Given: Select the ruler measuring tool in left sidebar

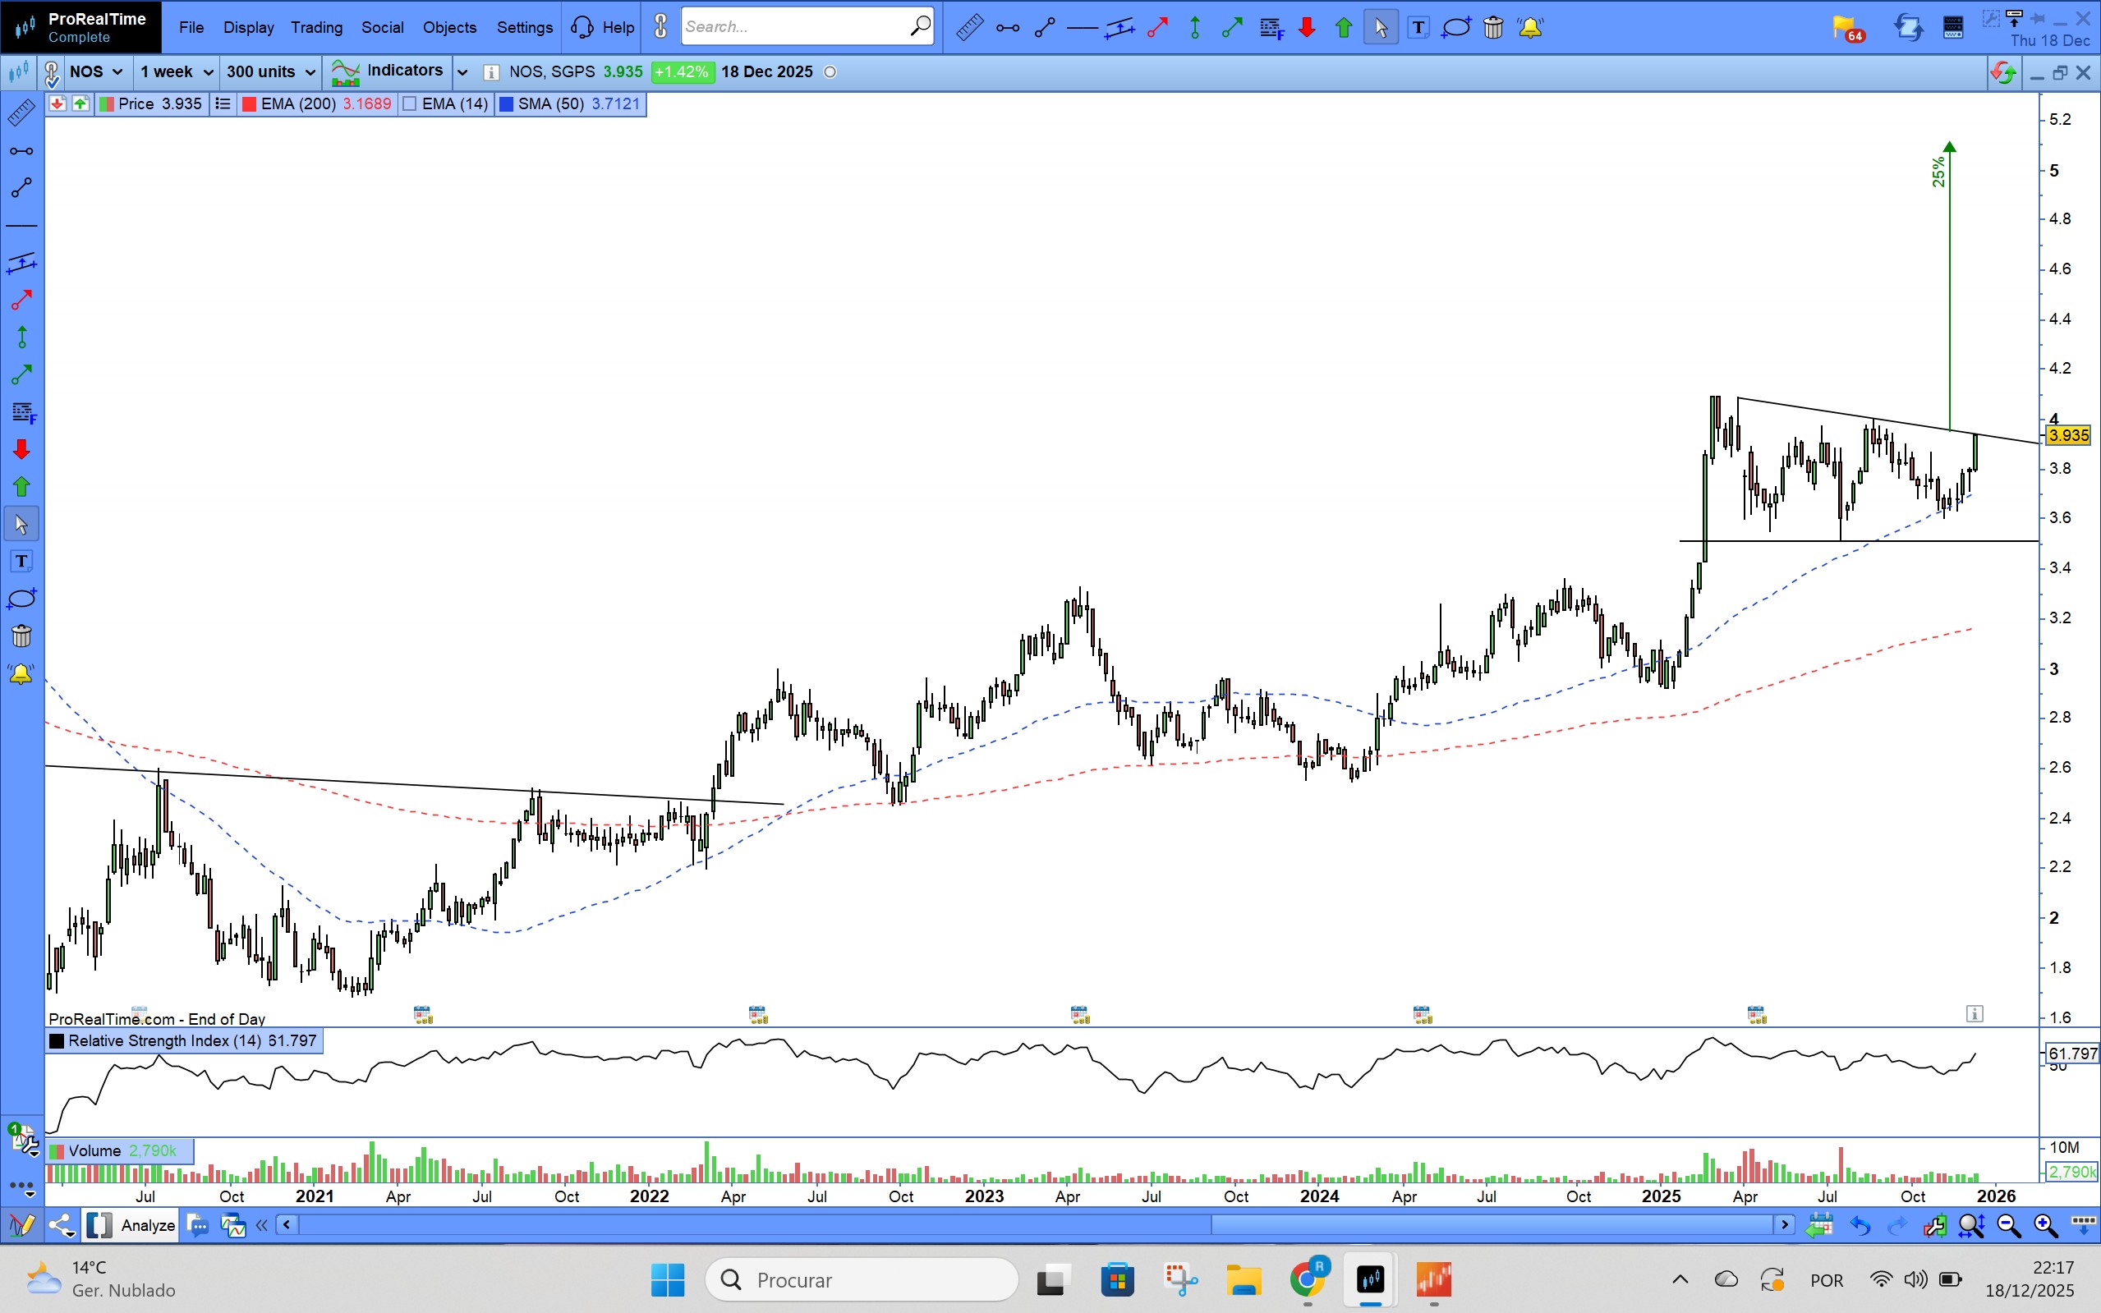Looking at the screenshot, I should point(21,112).
